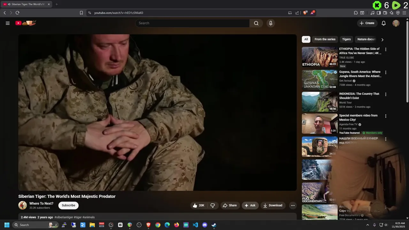Open Brave Wallet icon
This screenshot has width=409, height=230.
385,13
